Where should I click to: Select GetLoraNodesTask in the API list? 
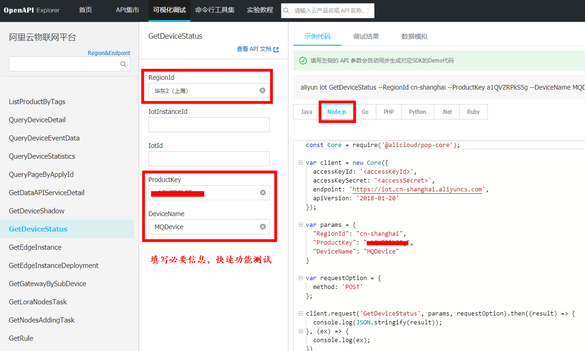[x=38, y=302]
